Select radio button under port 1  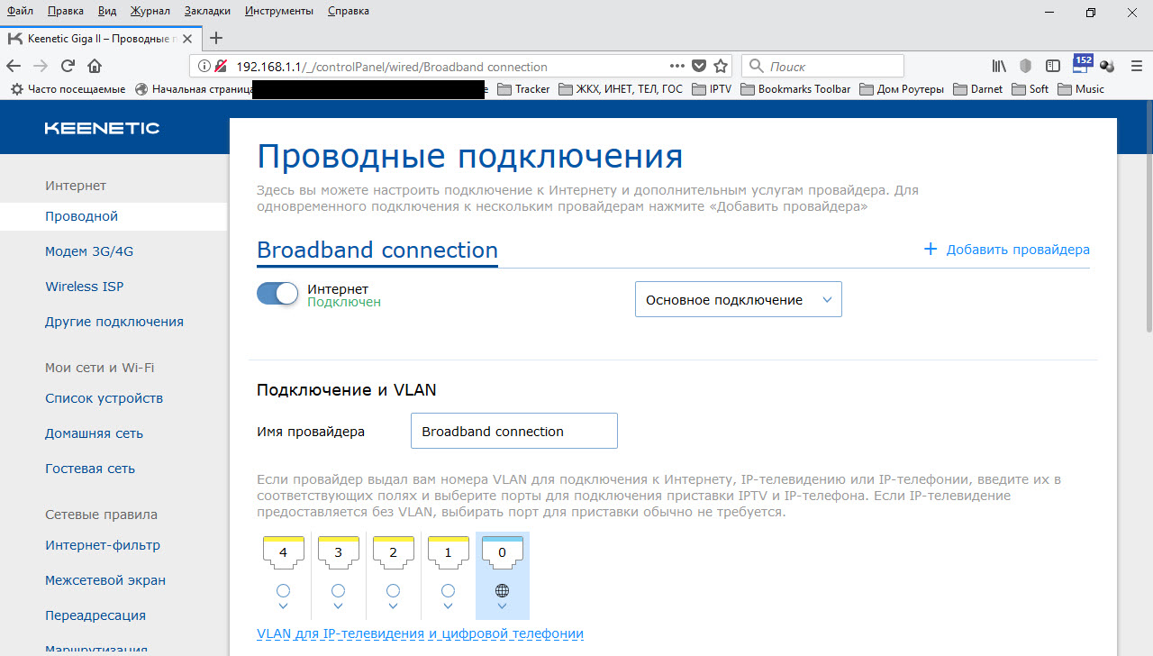tap(448, 591)
